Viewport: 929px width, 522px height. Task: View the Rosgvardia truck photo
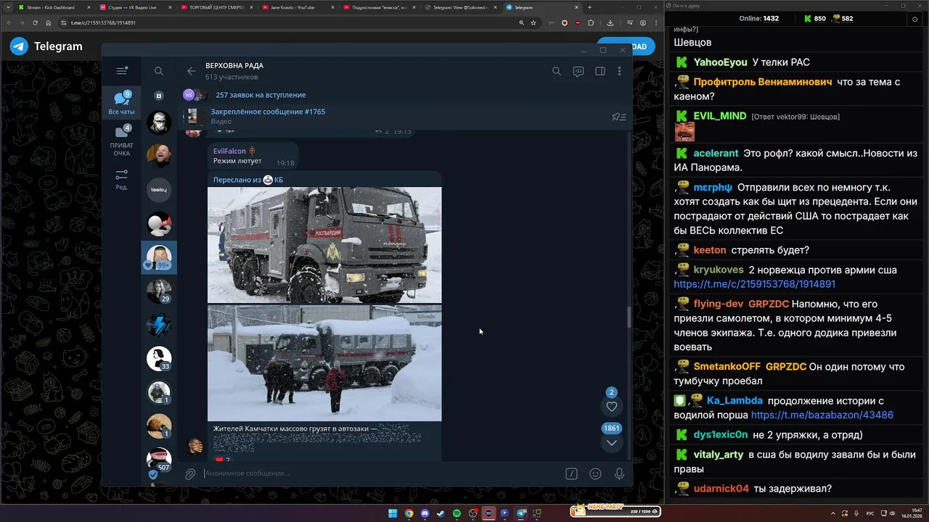coord(324,245)
